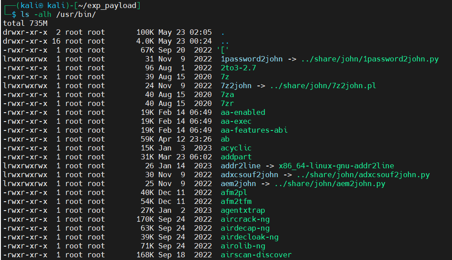The height and width of the screenshot is (260, 452).
Task: Click the typed command ls -alh /usr/bin/
Action: pos(58,14)
